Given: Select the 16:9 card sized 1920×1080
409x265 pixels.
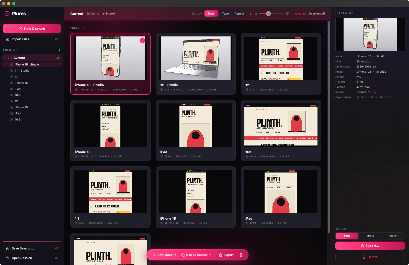Looking at the screenshot, I should [x=281, y=130].
